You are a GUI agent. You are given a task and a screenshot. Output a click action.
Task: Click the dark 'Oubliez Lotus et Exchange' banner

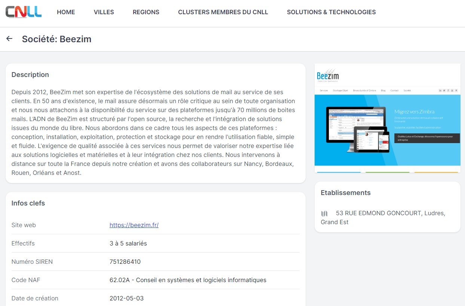click(426, 138)
